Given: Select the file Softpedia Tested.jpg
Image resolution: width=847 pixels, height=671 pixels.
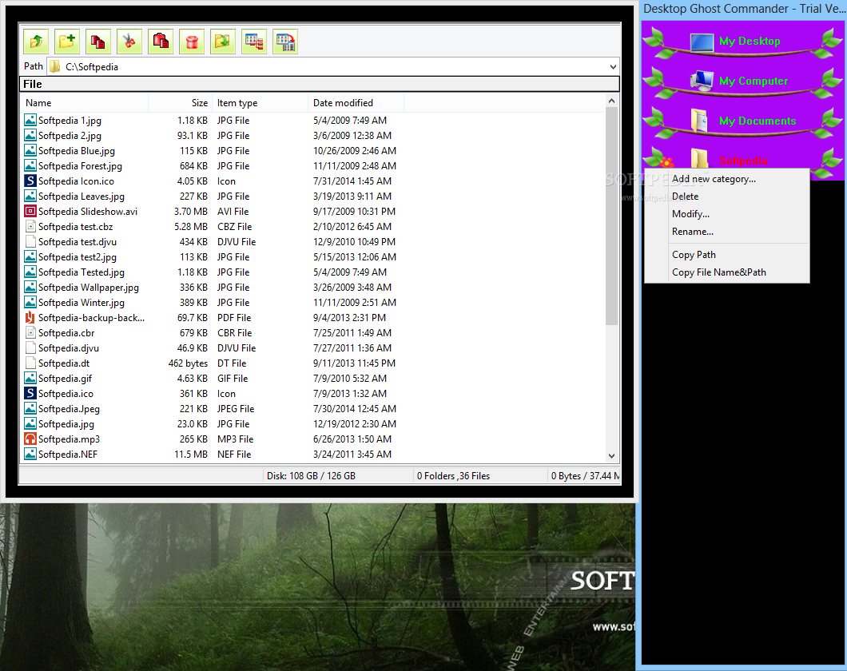Looking at the screenshot, I should (81, 272).
